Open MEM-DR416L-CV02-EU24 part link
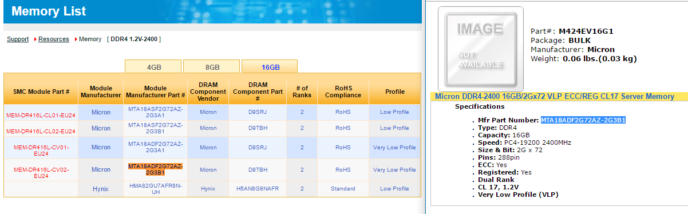The width and height of the screenshot is (688, 214). [x=41, y=173]
